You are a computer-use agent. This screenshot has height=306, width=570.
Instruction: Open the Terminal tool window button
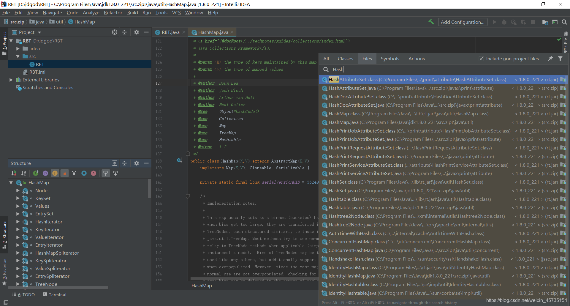(55, 294)
